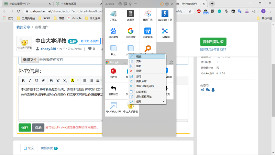The width and height of the screenshot is (275, 155).
Task: Open the Quicker主页 lightning action
Action: click(x=165, y=16)
